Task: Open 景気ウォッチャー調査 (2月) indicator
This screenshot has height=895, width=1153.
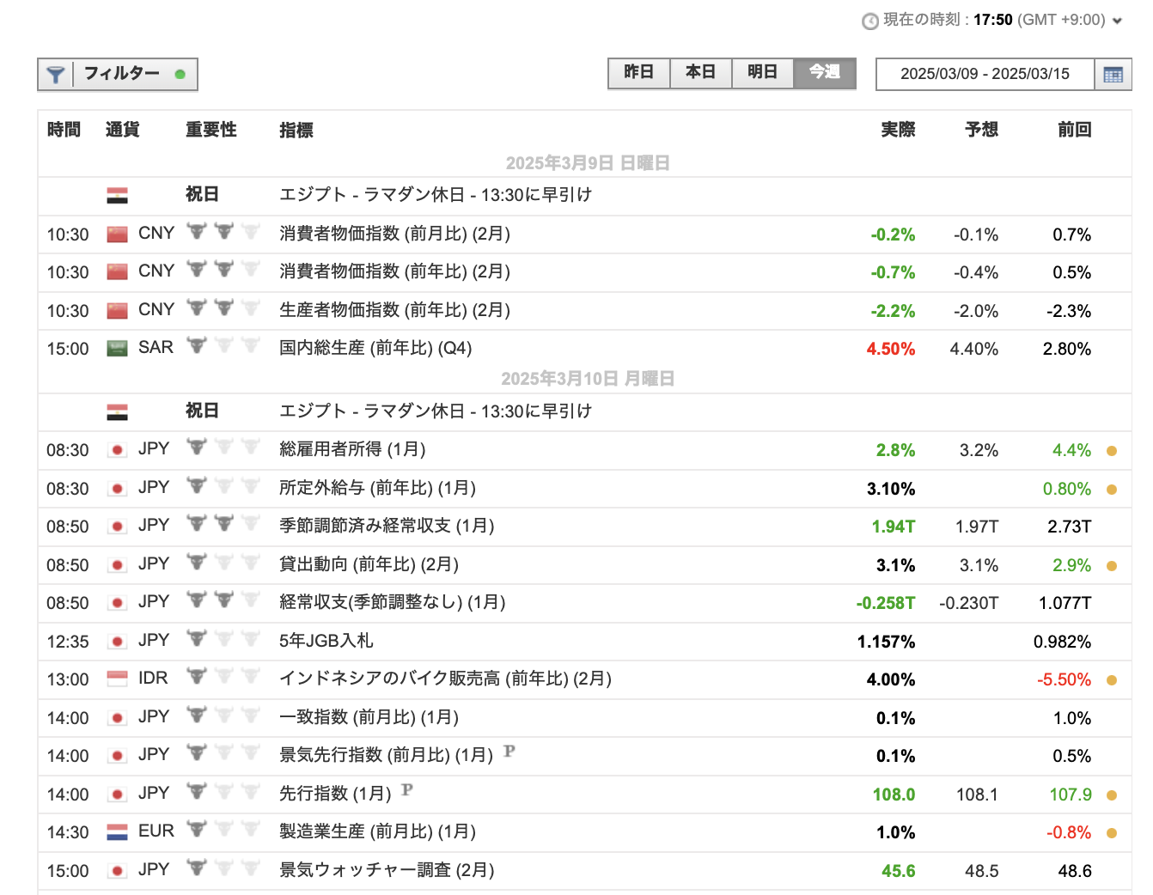Action: 387,870
